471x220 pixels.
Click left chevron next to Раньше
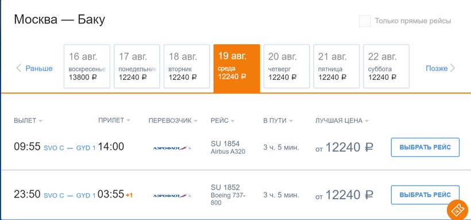click(18, 68)
